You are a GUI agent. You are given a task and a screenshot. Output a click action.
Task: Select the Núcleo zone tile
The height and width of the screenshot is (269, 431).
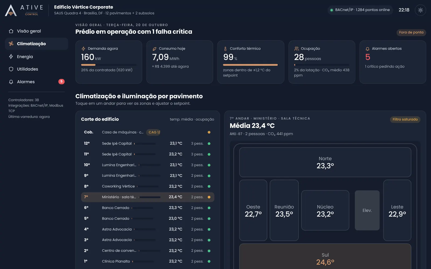[325, 210]
